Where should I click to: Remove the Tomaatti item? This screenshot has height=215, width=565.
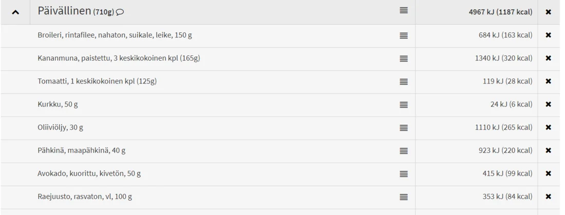(548, 81)
